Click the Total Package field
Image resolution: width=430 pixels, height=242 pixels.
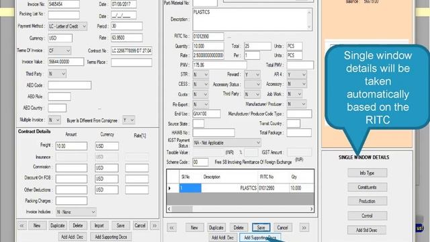(x=299, y=133)
